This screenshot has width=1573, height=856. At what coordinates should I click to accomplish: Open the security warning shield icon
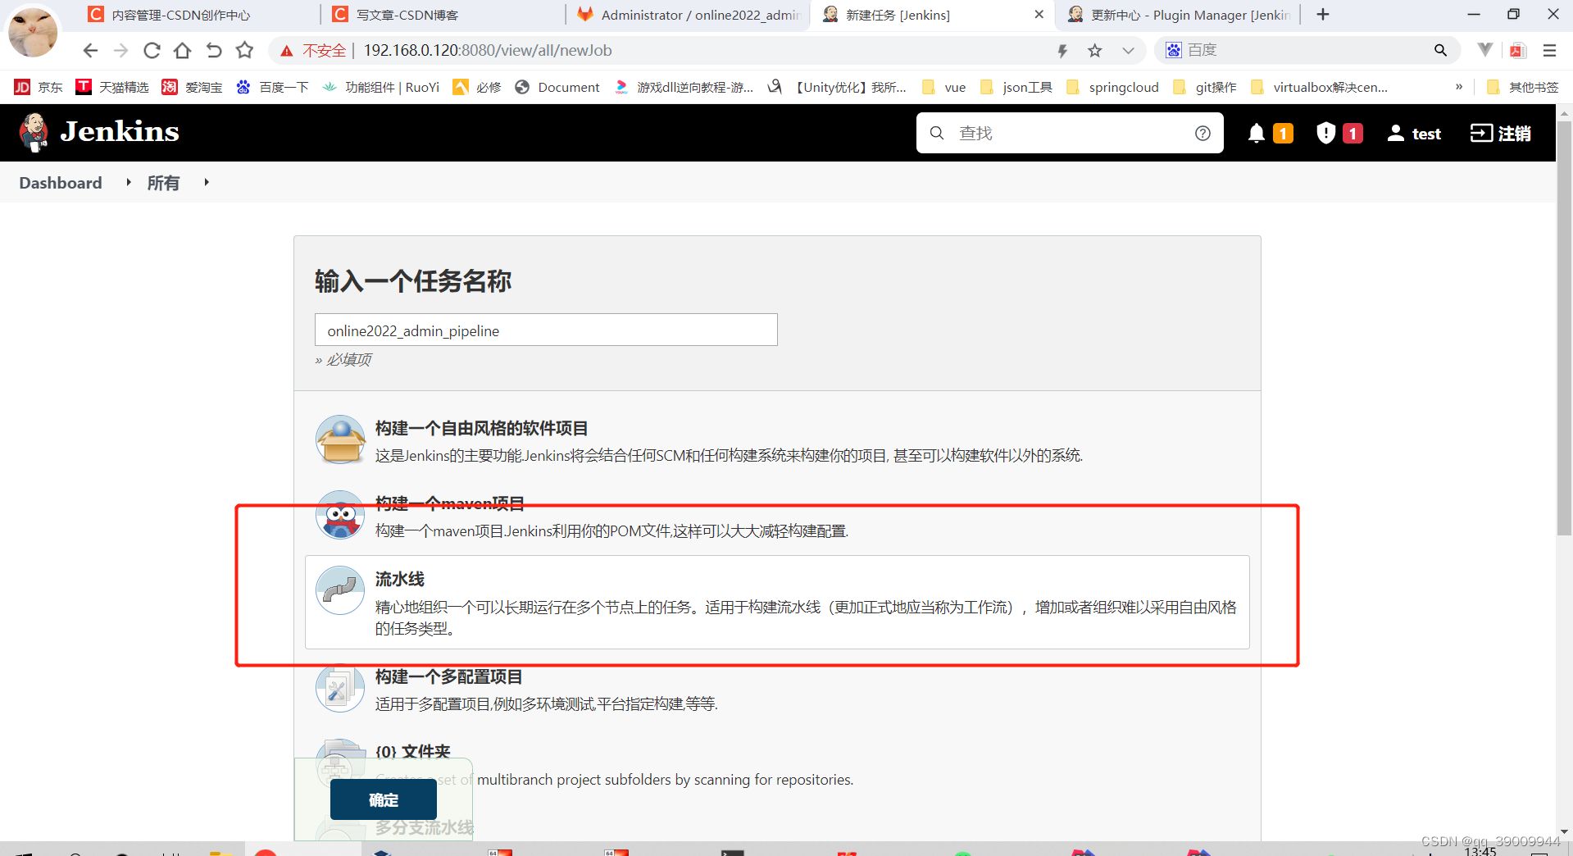click(x=1325, y=133)
